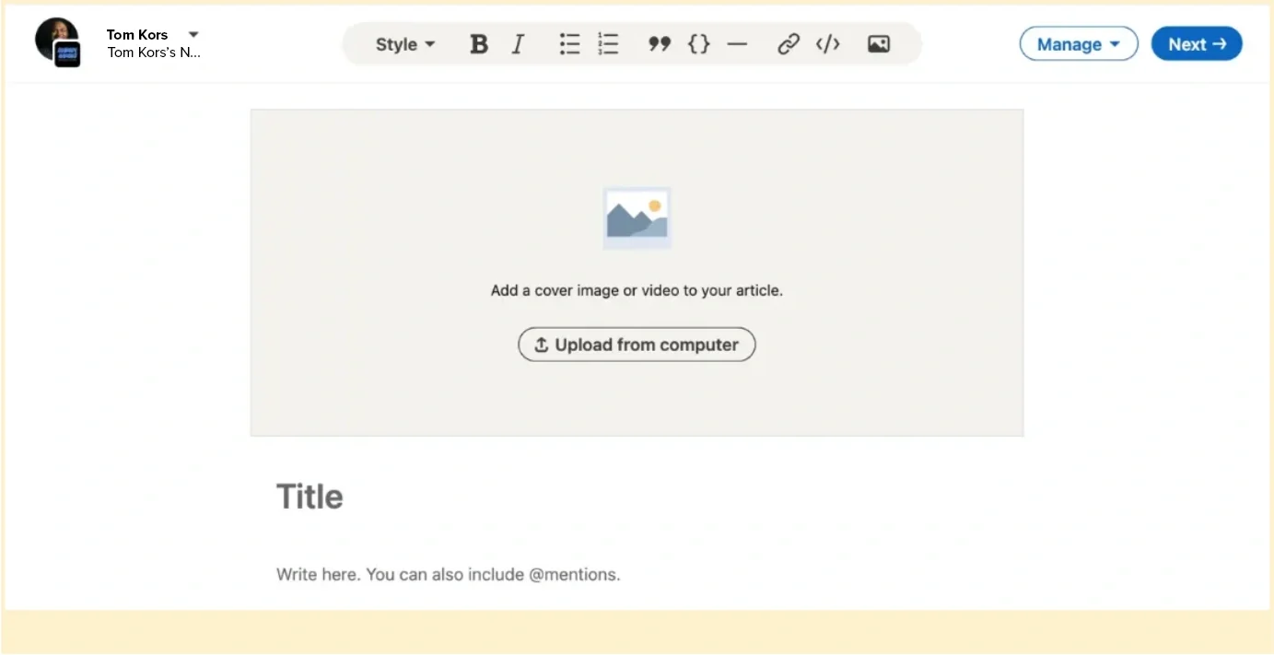Insert a numbered list
The image size is (1274, 655).
(x=607, y=43)
